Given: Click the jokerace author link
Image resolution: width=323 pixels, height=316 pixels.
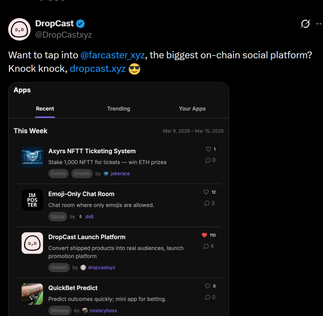Looking at the screenshot, I should click(120, 174).
